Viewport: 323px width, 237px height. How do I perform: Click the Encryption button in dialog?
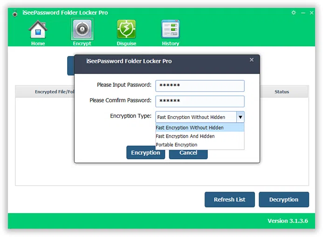tap(145, 153)
